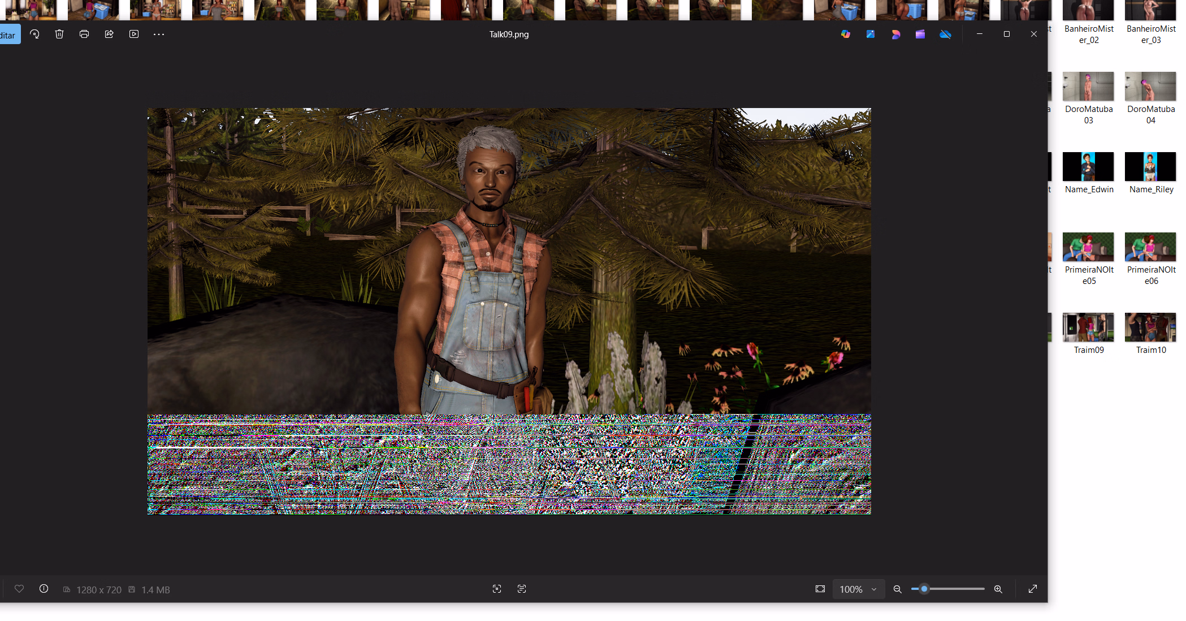Click the zoom in magnifier
The image size is (1186, 621).
[998, 589]
